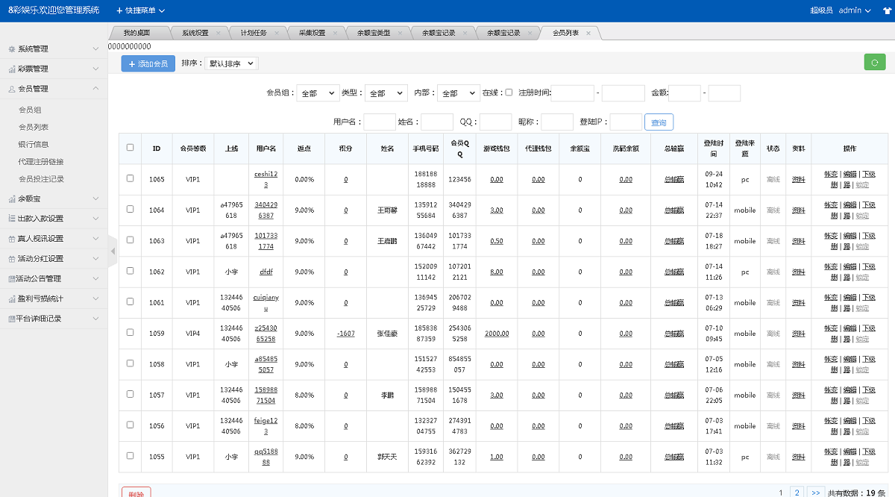Viewport: 895px width, 497px height.
Task: Click the 彩票管理 chart icon in sidebar
Action: click(12, 69)
